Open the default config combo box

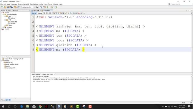coord(28,7)
